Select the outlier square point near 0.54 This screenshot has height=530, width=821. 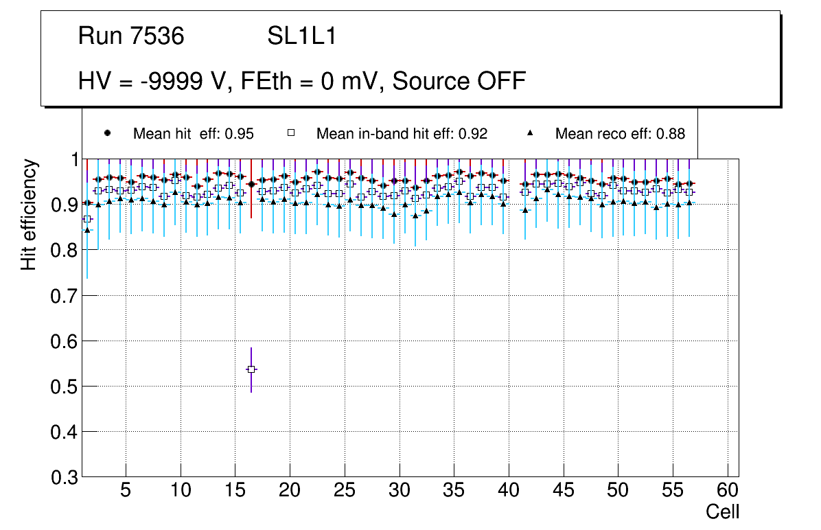click(251, 369)
